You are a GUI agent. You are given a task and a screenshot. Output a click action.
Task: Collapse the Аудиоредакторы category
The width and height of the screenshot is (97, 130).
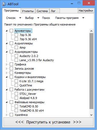[x=7, y=52]
